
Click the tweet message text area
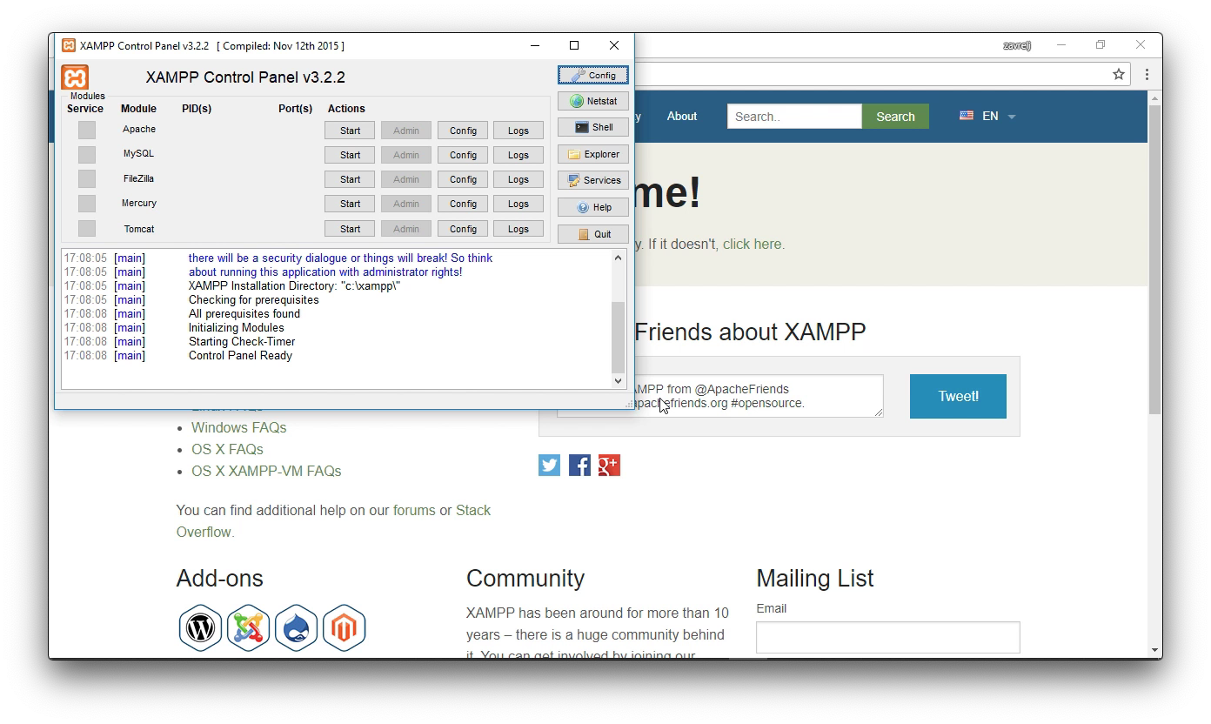(x=720, y=396)
